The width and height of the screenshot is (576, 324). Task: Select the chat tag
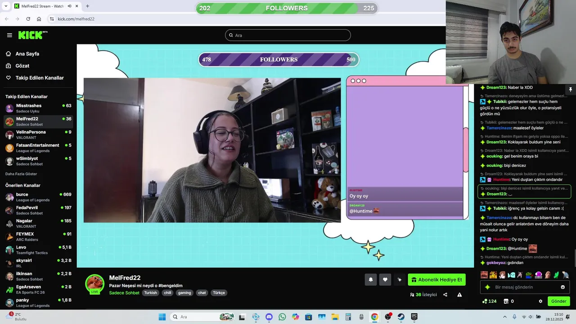(202, 293)
